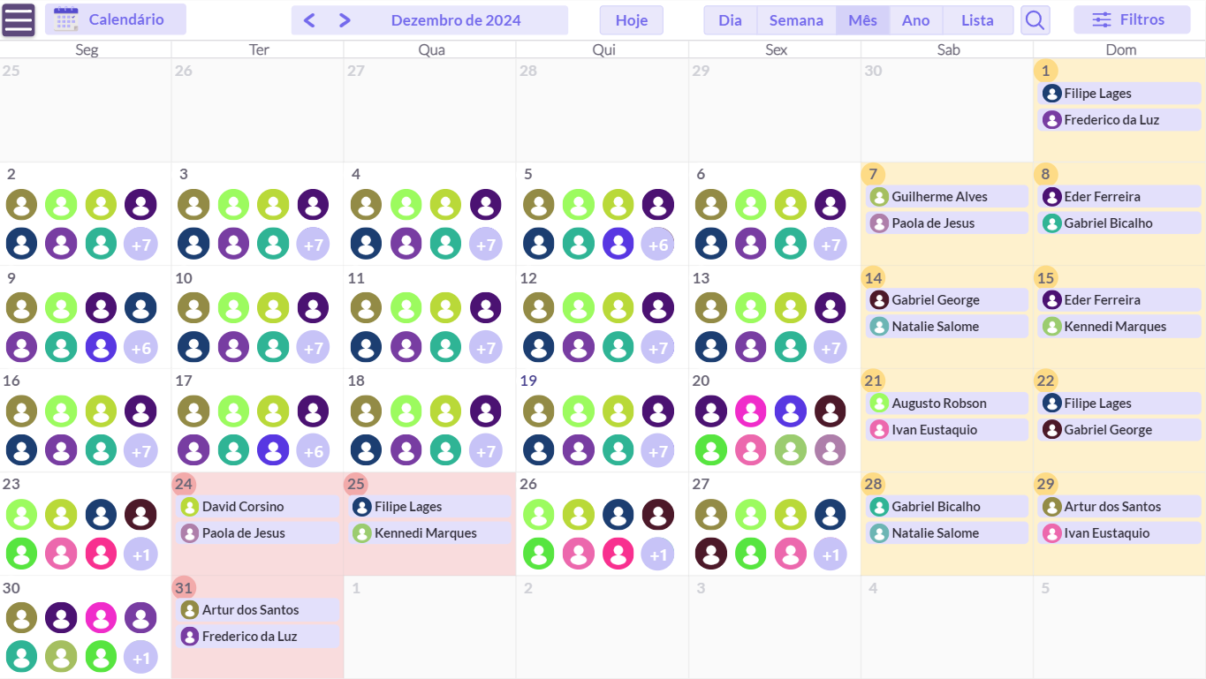Open Gabriel George entry on December 14
This screenshot has height=679, width=1206.
click(x=947, y=300)
